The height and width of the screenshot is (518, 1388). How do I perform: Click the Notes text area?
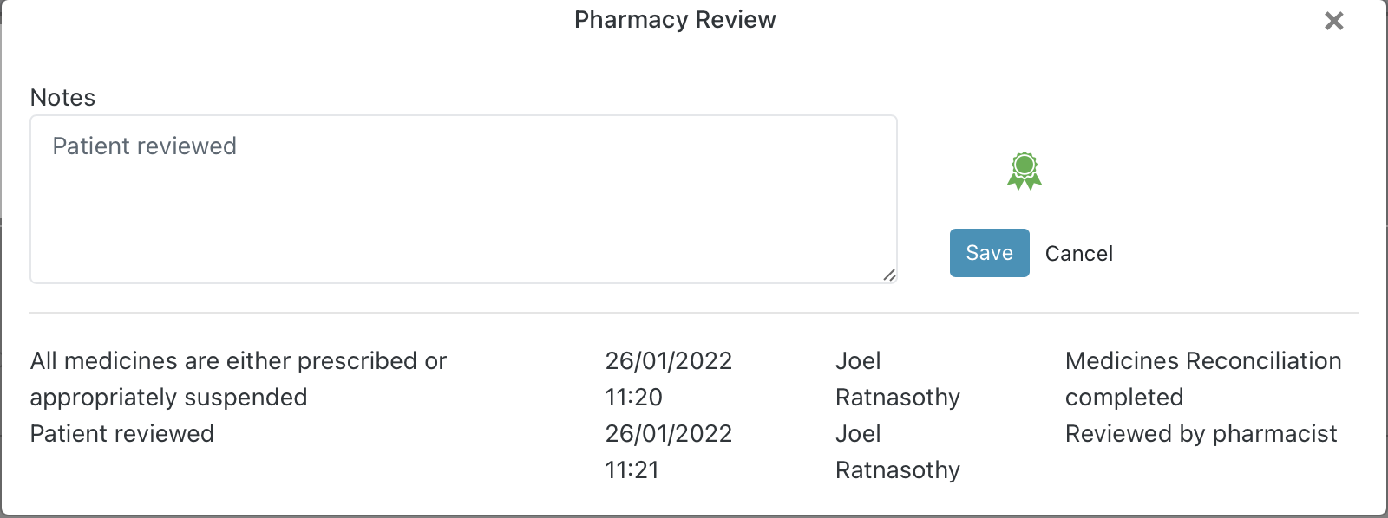[463, 199]
